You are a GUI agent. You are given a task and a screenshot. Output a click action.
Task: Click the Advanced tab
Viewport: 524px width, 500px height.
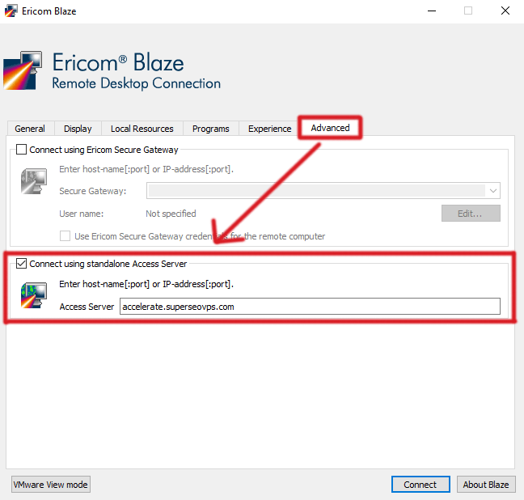point(330,128)
